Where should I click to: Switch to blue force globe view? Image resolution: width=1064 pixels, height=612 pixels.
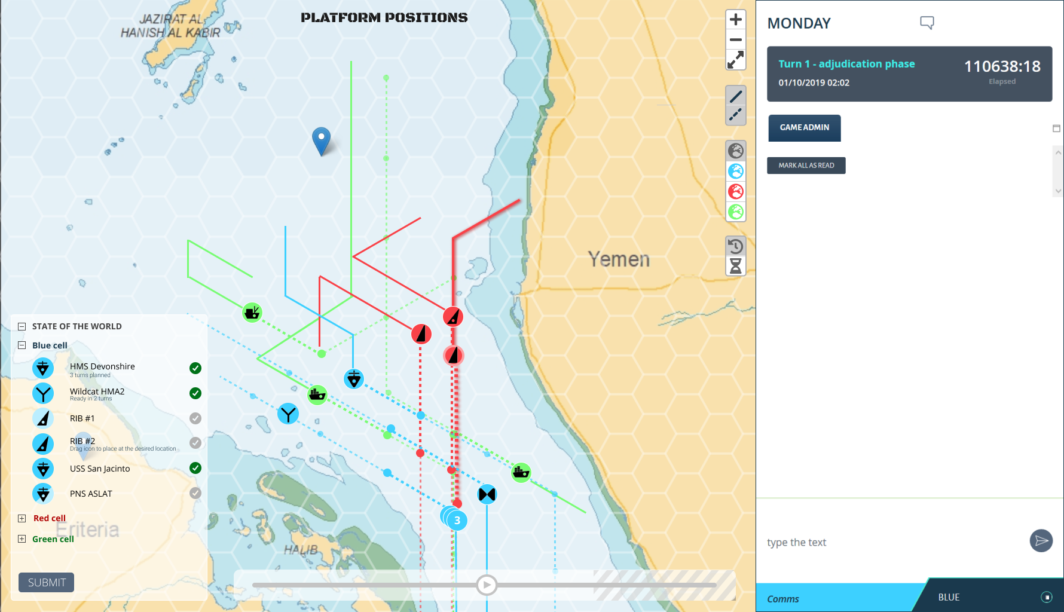736,172
